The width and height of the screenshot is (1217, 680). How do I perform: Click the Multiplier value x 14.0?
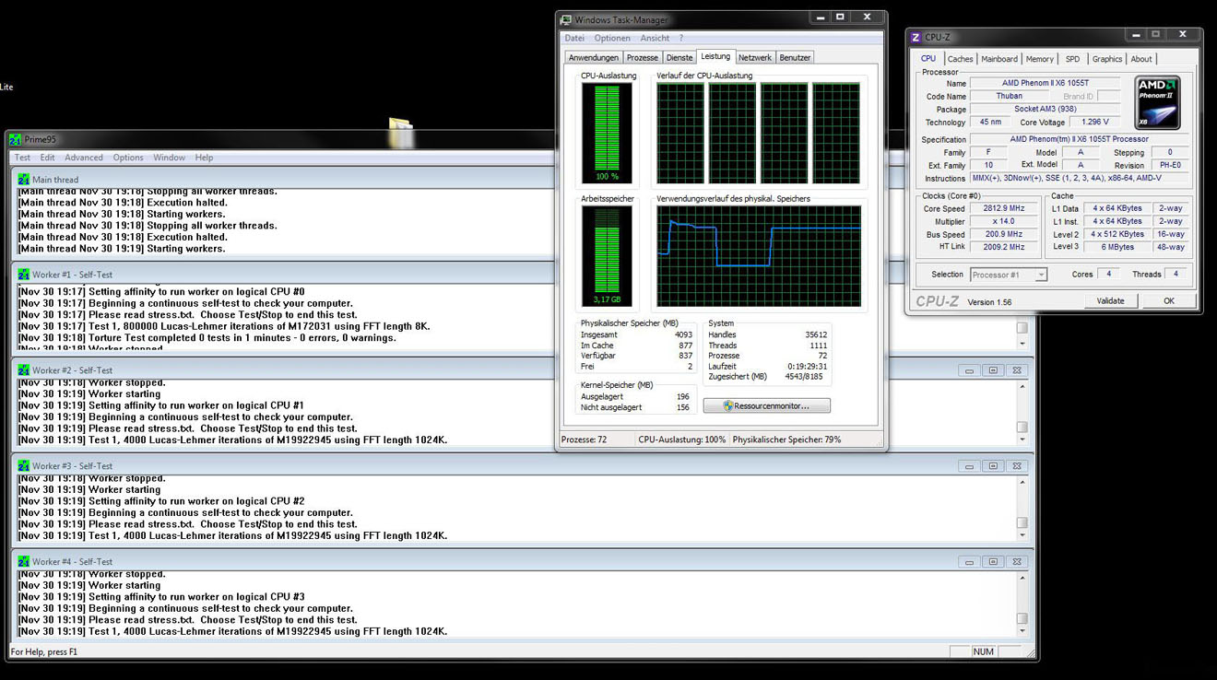1004,222
